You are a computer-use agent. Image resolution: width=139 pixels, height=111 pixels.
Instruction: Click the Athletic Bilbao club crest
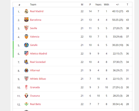click(26, 79)
